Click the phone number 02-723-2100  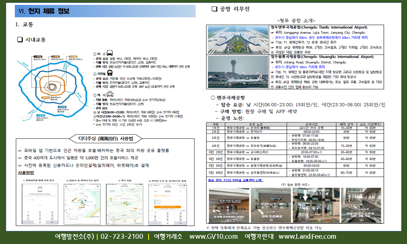coord(122,237)
